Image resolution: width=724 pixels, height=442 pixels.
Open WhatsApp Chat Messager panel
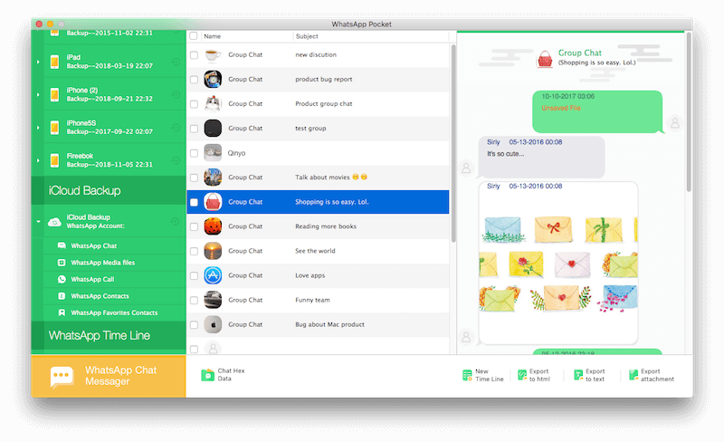pyautogui.click(x=109, y=376)
